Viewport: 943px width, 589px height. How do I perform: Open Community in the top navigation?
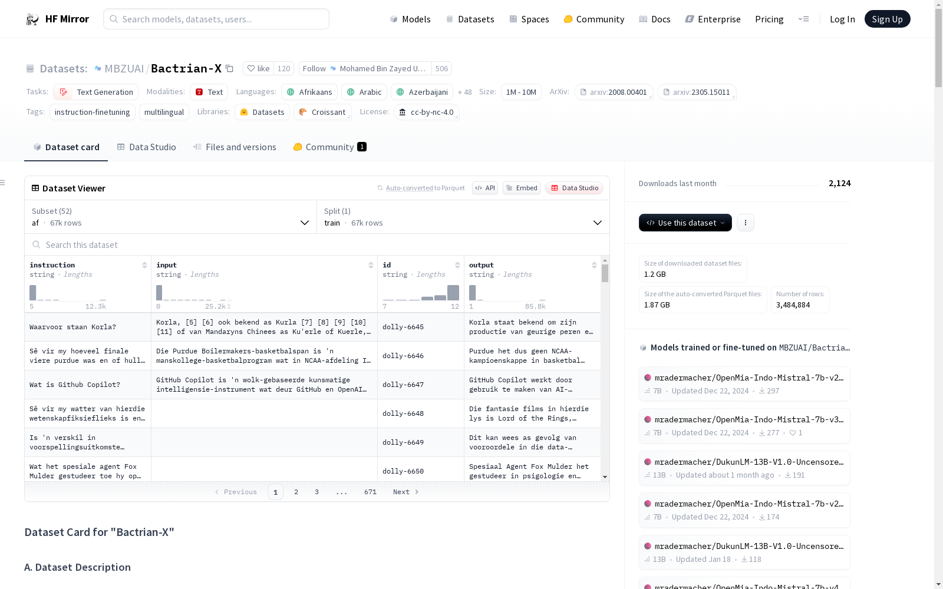(594, 19)
